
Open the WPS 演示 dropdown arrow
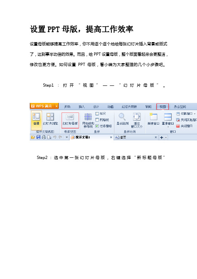57,106
